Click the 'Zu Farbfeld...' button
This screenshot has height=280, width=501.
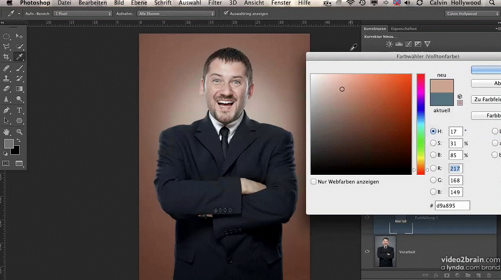pos(487,100)
